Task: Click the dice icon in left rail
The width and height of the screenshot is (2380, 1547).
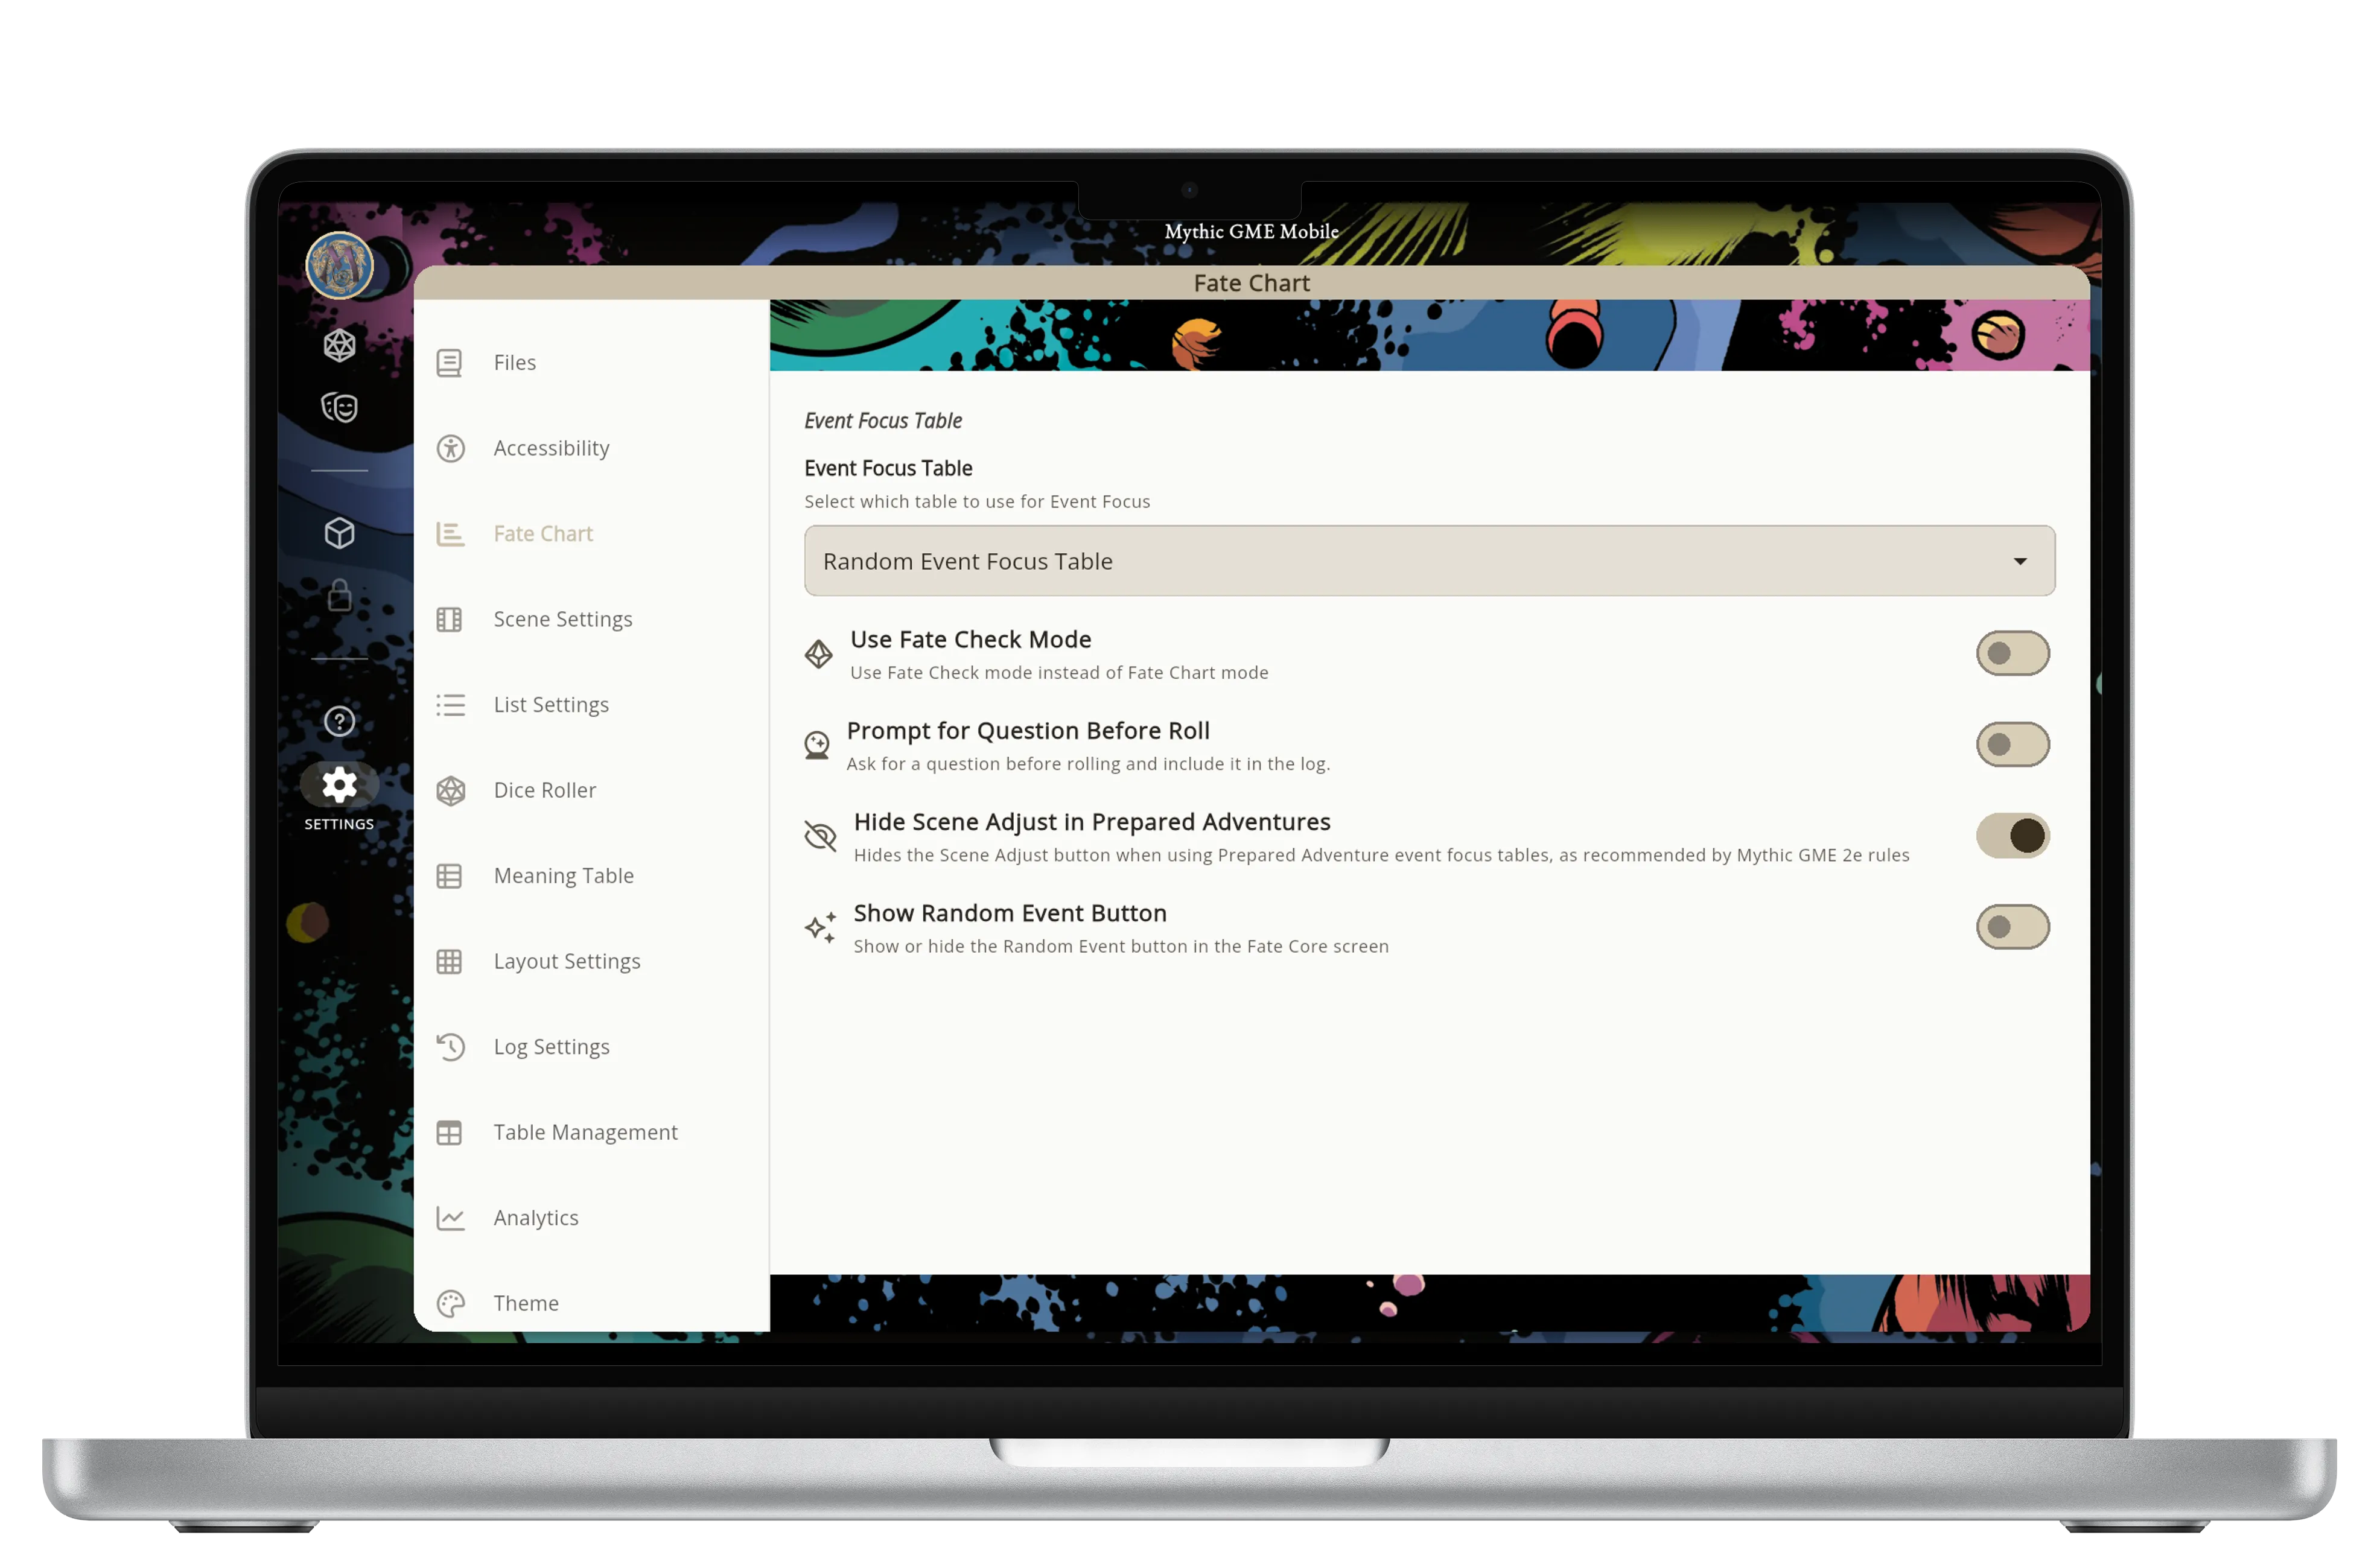Action: 339,345
